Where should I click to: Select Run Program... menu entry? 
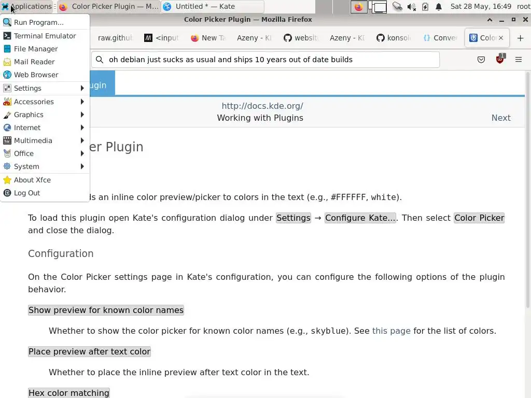coord(45,22)
